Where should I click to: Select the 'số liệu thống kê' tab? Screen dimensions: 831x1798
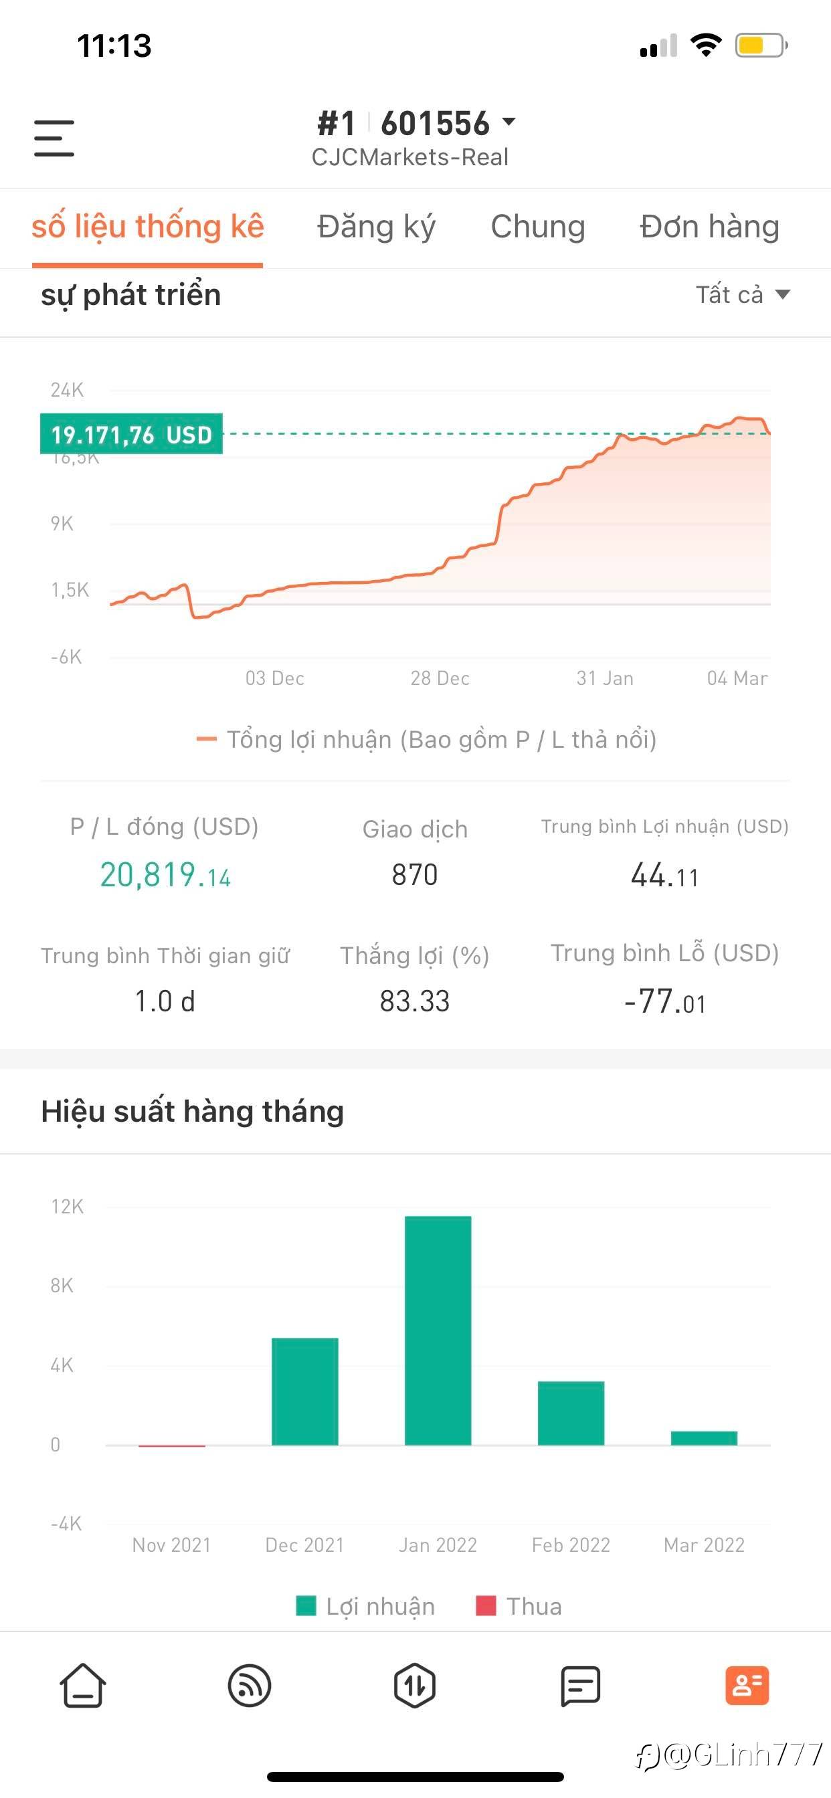pos(147,227)
